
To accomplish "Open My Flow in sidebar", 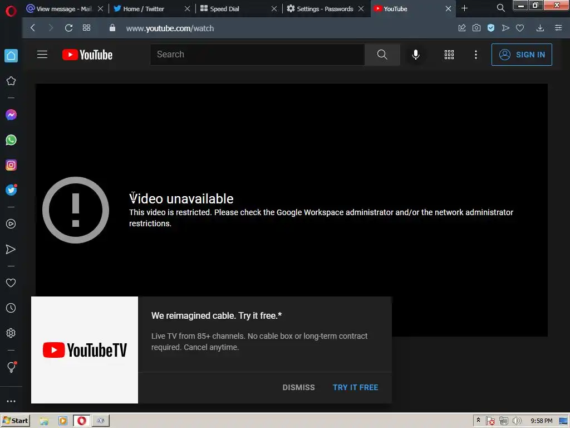I will pyautogui.click(x=11, y=249).
